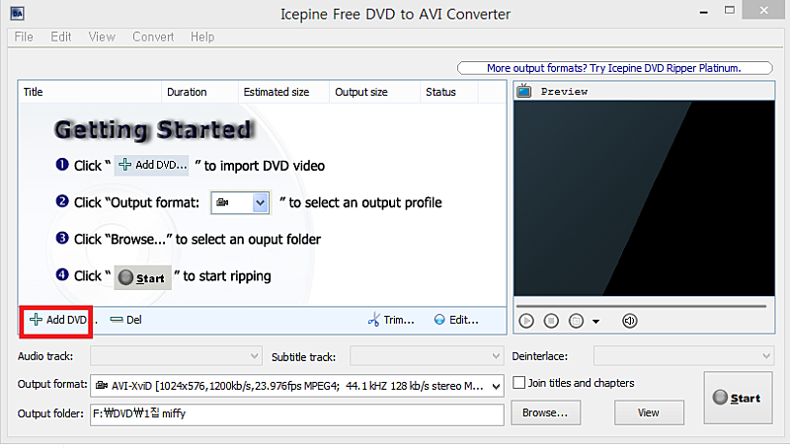Open the File menu
Image resolution: width=790 pixels, height=448 pixels.
[24, 37]
